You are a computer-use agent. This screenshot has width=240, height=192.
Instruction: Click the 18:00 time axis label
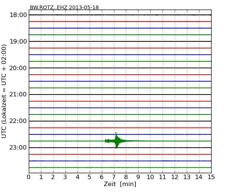click(18, 15)
